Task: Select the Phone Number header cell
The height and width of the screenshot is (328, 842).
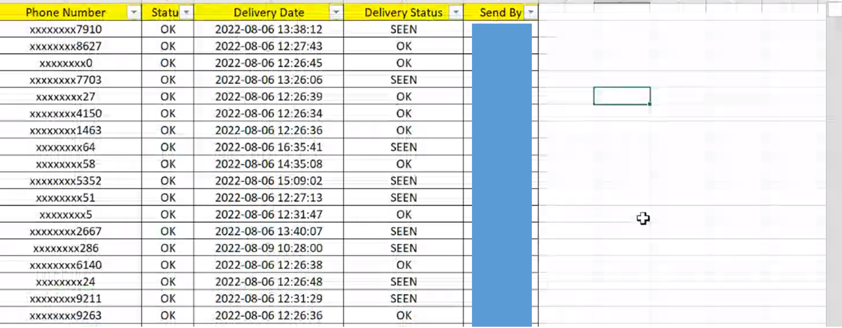Action: tap(70, 13)
